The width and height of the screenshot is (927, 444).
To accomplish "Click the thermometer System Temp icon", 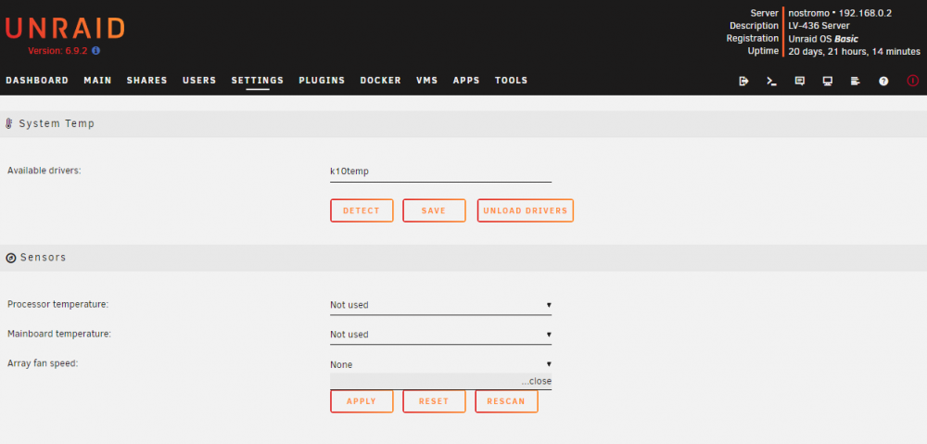I will (9, 123).
